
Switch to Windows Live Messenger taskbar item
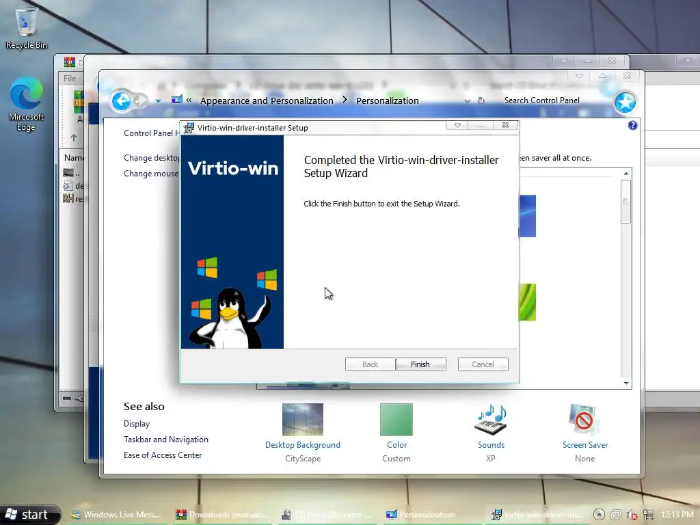116,515
